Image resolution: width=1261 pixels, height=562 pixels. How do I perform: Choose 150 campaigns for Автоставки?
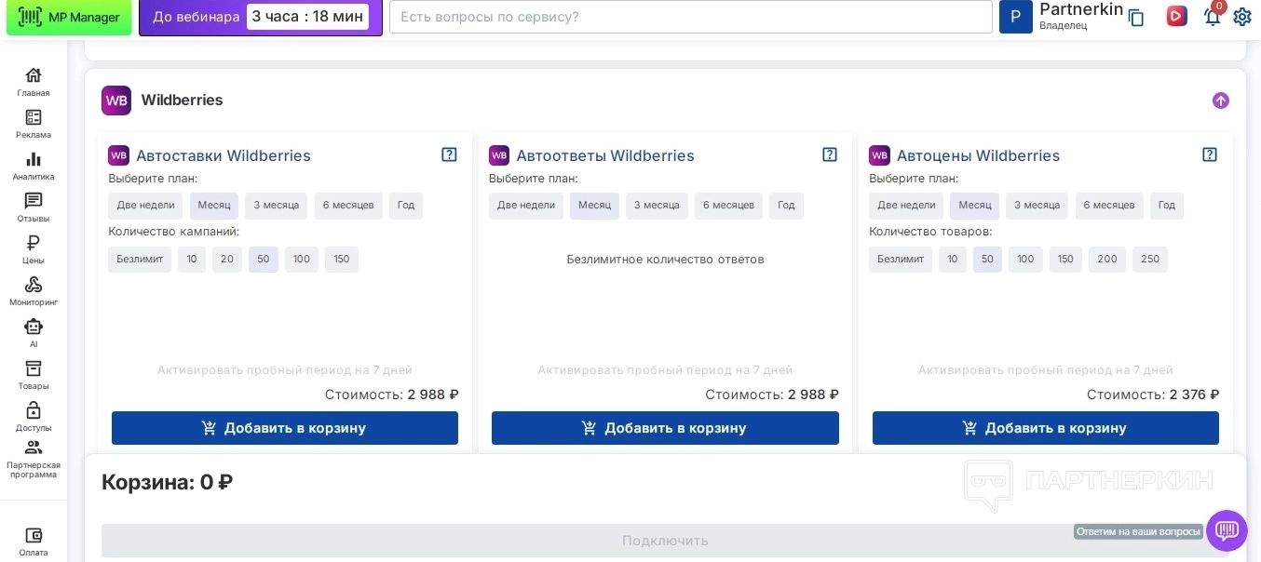click(x=342, y=260)
